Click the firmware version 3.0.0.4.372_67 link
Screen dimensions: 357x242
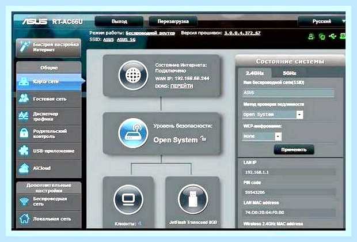[x=242, y=33]
